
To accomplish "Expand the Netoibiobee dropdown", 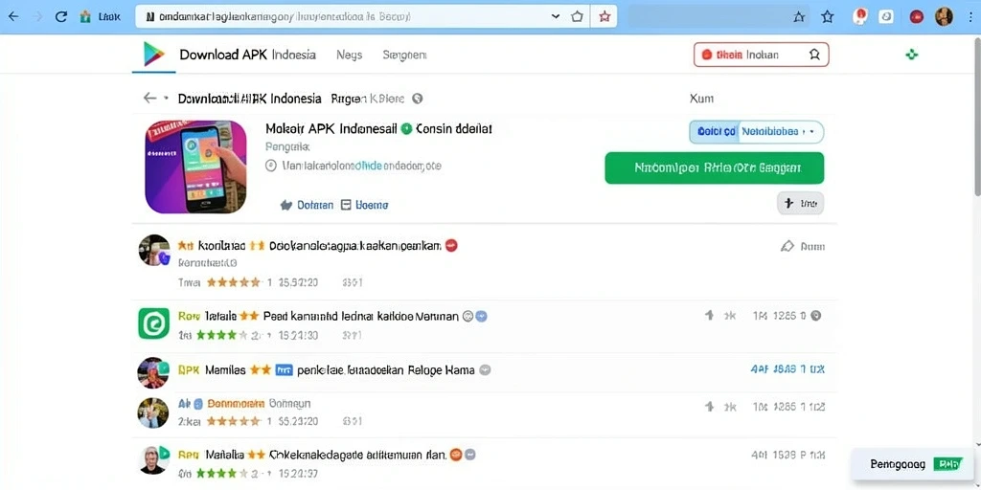I will coord(782,132).
